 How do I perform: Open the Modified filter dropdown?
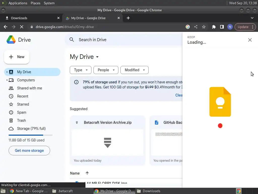point(135,70)
